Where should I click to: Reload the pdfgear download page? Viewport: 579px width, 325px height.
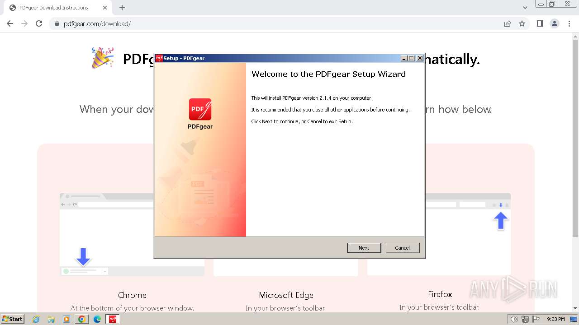pos(39,23)
